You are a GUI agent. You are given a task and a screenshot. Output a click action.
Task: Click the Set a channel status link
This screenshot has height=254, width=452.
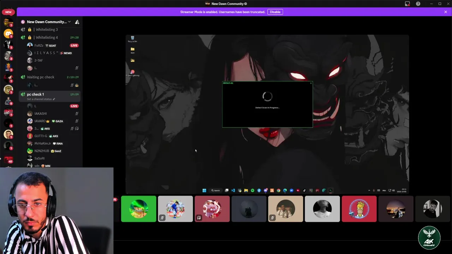[x=41, y=99]
